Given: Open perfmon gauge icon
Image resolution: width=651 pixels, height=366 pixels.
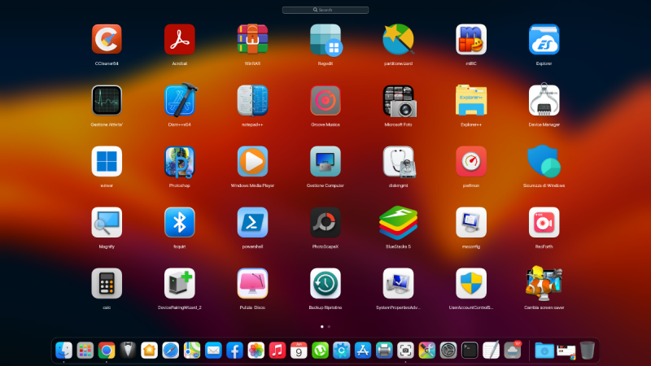Looking at the screenshot, I should pyautogui.click(x=471, y=161).
